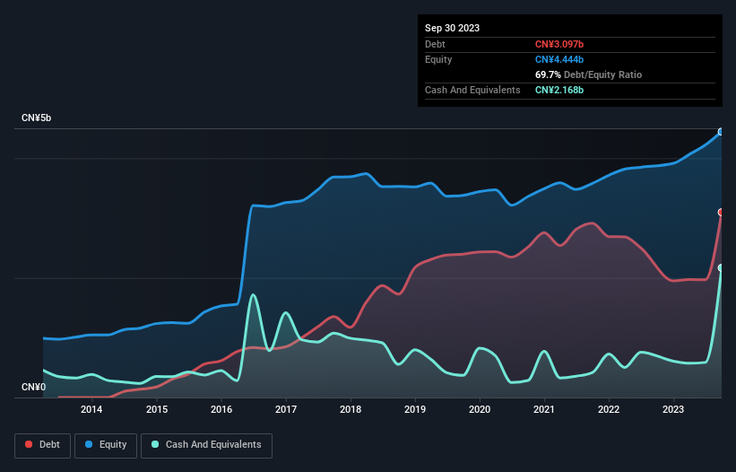The height and width of the screenshot is (472, 736).
Task: Click the 2015 x-axis label
Action: click(x=157, y=409)
